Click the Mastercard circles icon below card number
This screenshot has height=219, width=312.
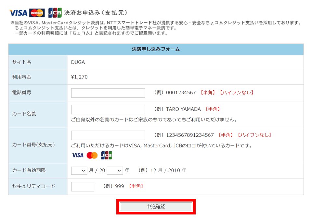coord(92,156)
